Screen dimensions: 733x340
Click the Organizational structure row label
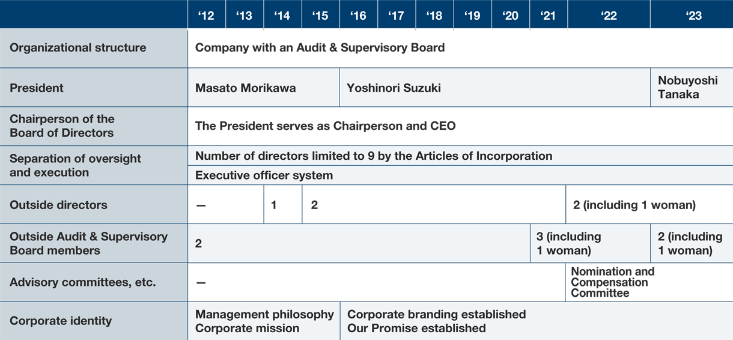click(94, 48)
